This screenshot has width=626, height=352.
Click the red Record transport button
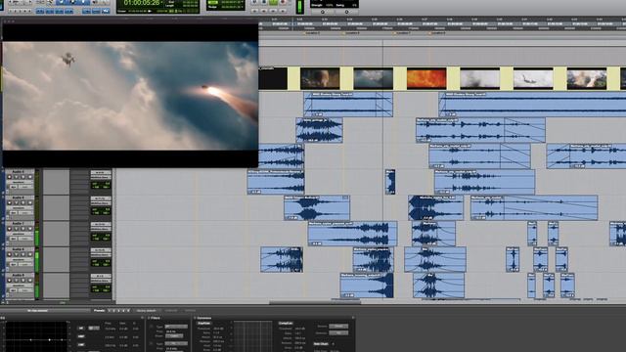(x=283, y=3)
